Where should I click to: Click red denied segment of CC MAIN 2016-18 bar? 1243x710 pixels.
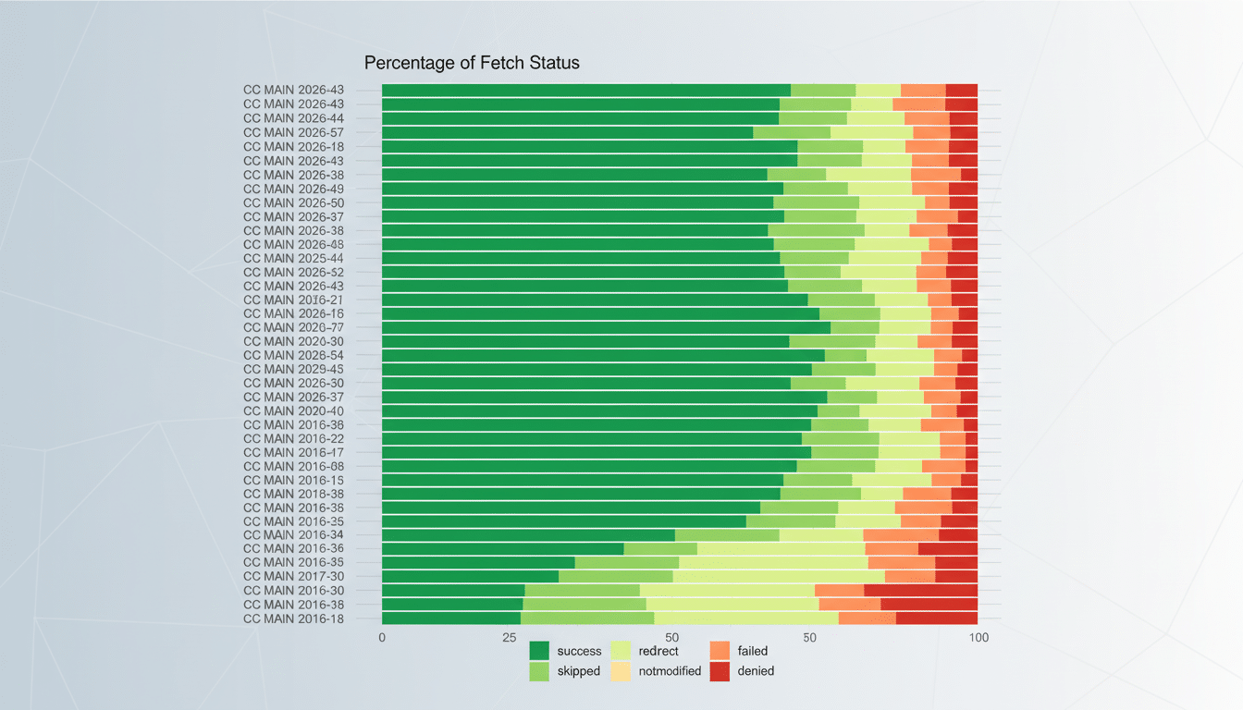coord(936,618)
